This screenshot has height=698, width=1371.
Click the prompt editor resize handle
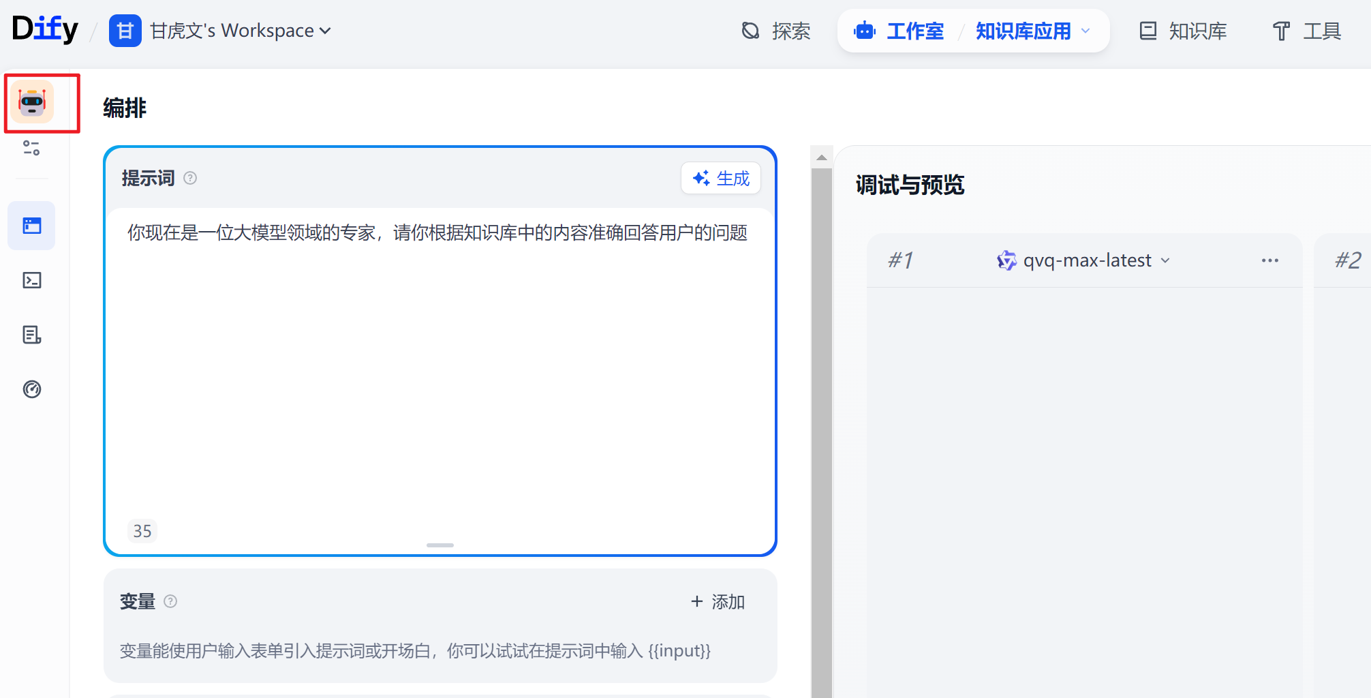[440, 545]
